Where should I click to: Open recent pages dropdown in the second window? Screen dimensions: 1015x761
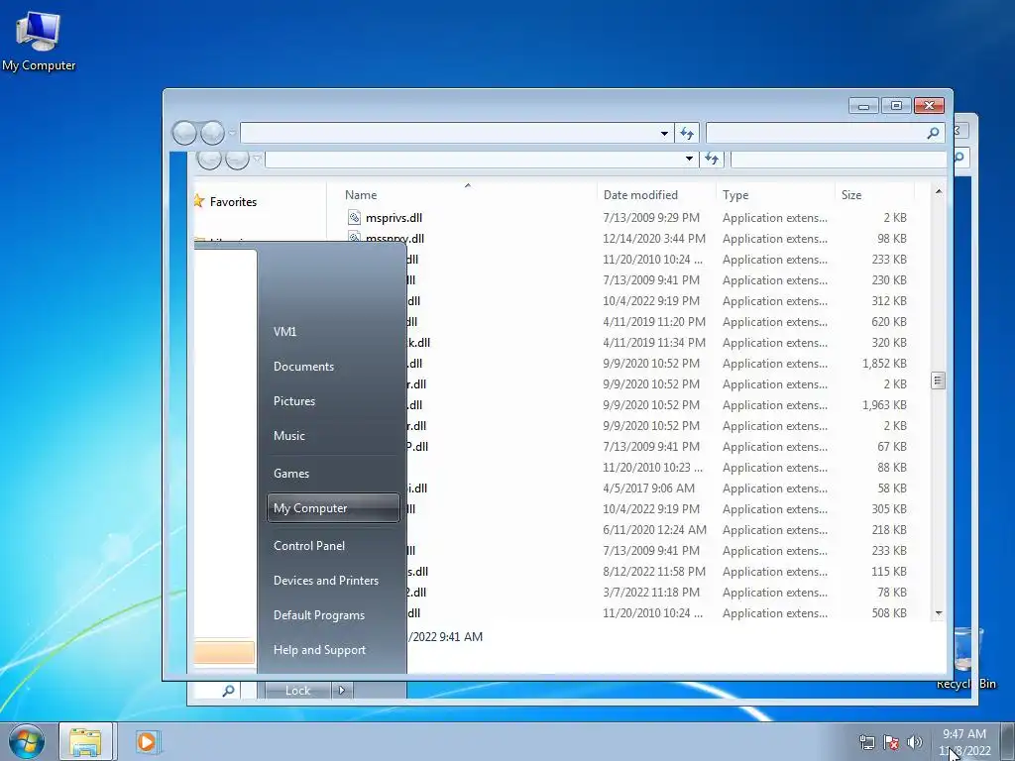(x=257, y=159)
